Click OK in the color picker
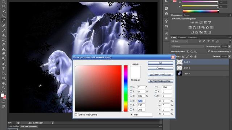This screenshot has width=232, height=130. 160,63
